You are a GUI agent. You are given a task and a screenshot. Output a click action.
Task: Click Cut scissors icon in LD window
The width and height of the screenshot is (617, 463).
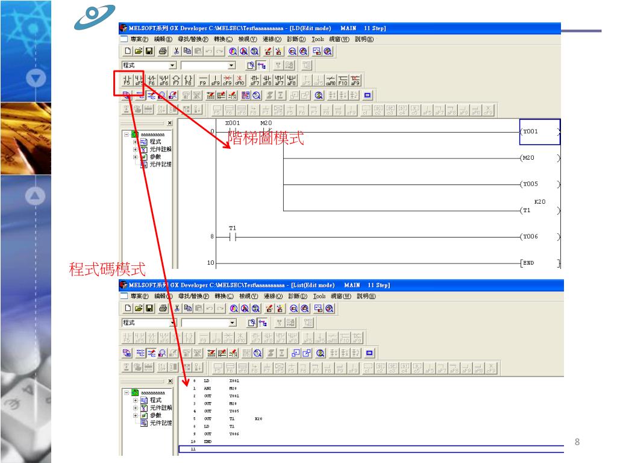coord(177,51)
